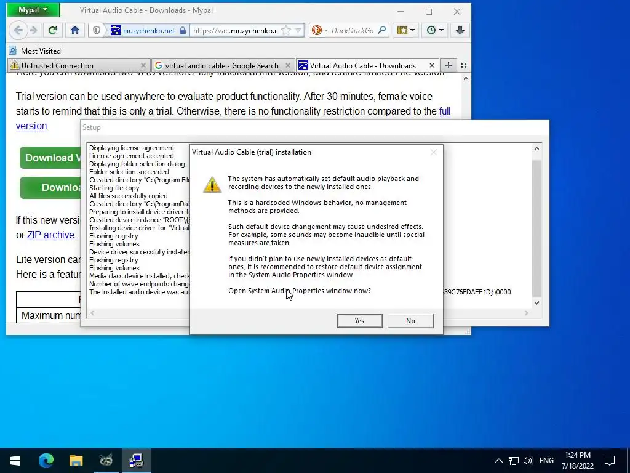Go forward using the browser Forward arrow
This screenshot has height=473, width=630.
point(34,30)
